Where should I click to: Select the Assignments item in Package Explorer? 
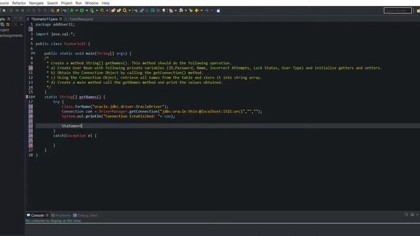click(x=11, y=35)
